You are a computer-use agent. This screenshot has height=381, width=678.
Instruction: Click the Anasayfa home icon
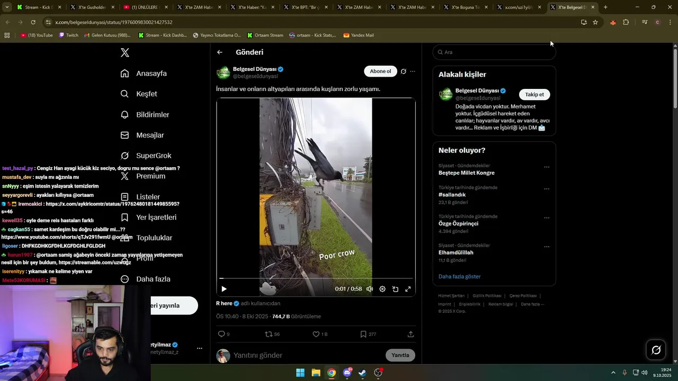coord(124,74)
